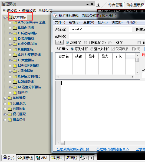Expand B.趋向指标 node

pyautogui.click(x=10, y=28)
